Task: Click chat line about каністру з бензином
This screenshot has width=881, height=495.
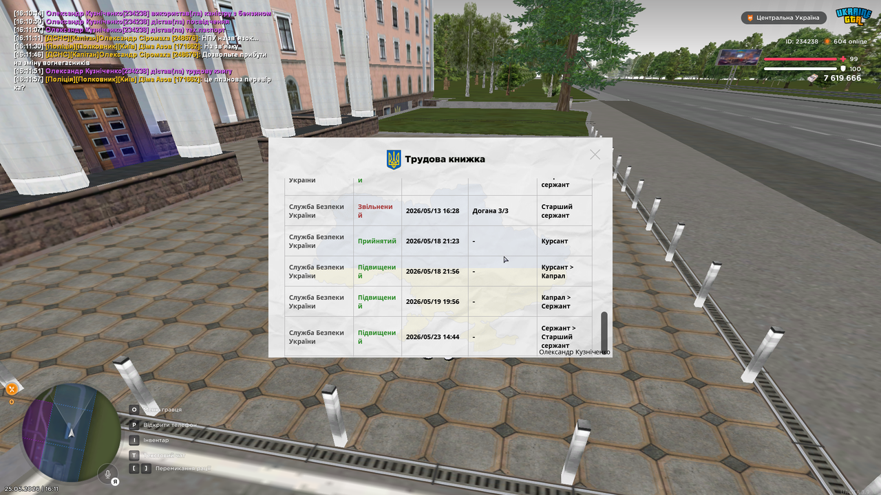Action: tap(142, 14)
